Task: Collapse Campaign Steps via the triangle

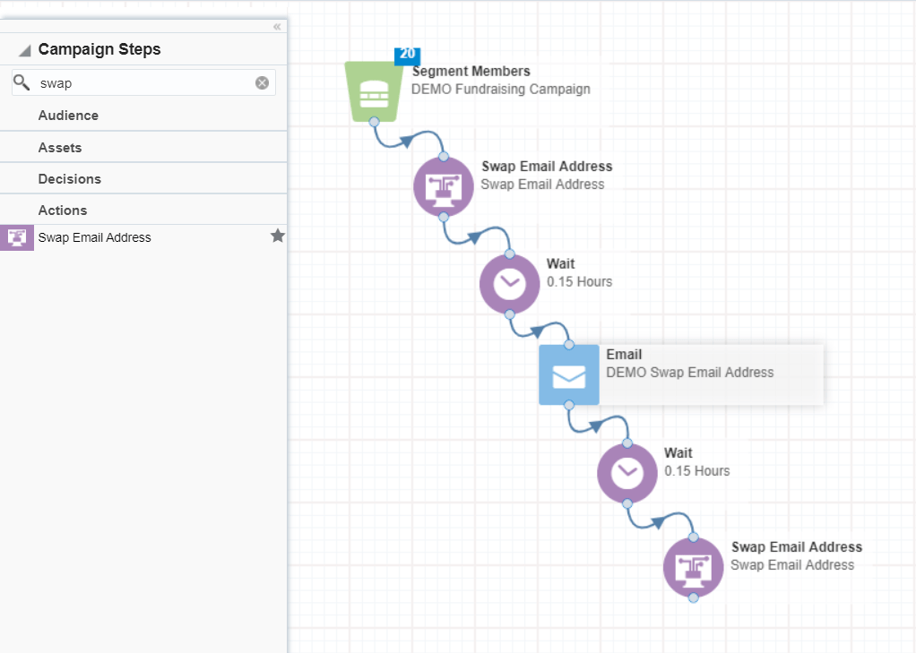Action: pyautogui.click(x=24, y=51)
